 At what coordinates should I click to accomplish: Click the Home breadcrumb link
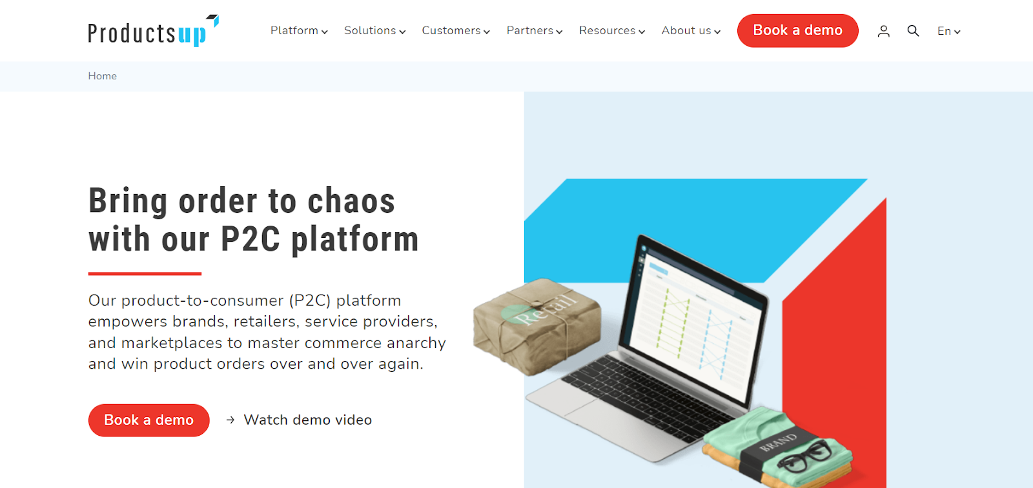103,76
